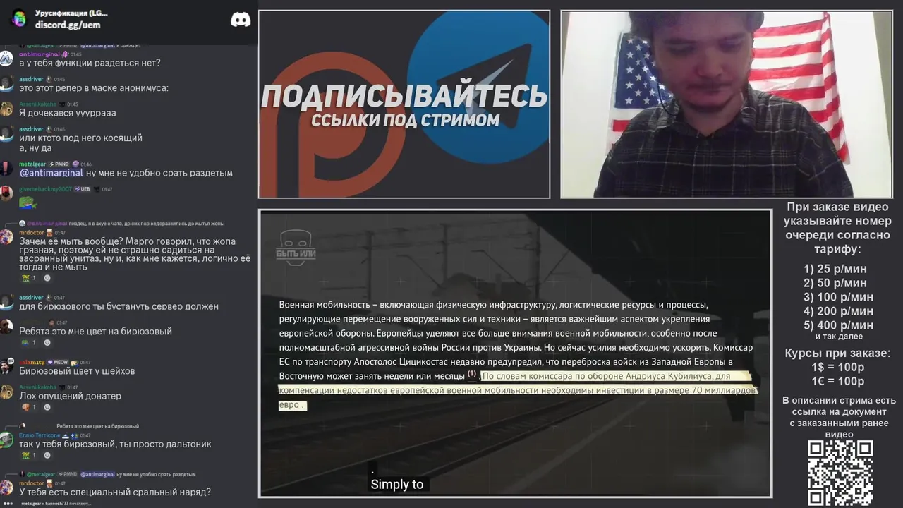Click assdriver's avatar beside 'репер в маске анонимуса'
903x508 pixels.
coord(6,84)
